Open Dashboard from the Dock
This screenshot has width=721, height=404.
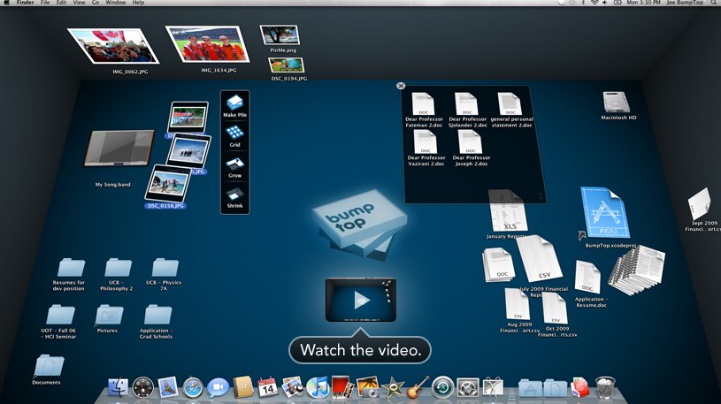point(143,387)
